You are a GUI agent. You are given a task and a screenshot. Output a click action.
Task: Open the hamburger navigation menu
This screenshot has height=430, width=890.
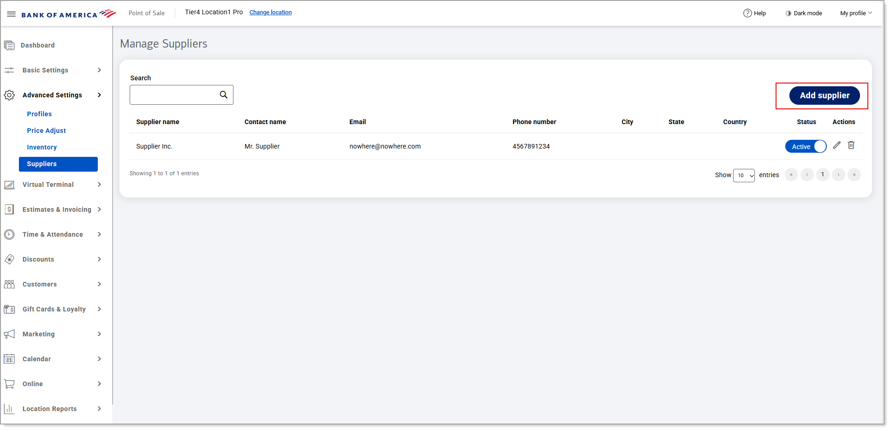pos(12,14)
